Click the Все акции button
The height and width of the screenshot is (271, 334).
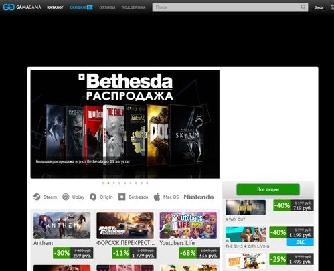click(268, 189)
